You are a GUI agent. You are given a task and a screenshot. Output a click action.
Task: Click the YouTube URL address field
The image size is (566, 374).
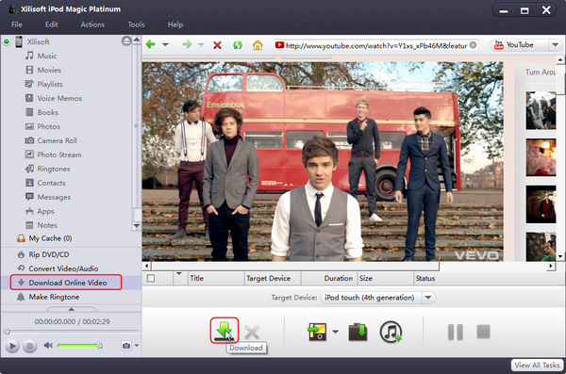pos(376,45)
